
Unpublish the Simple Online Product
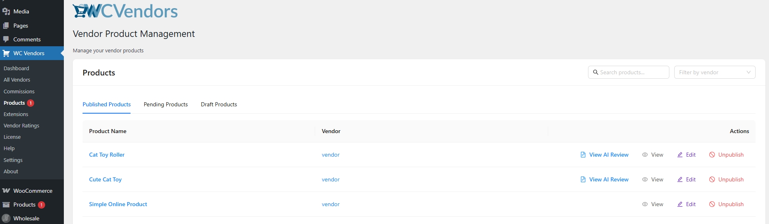coord(726,204)
